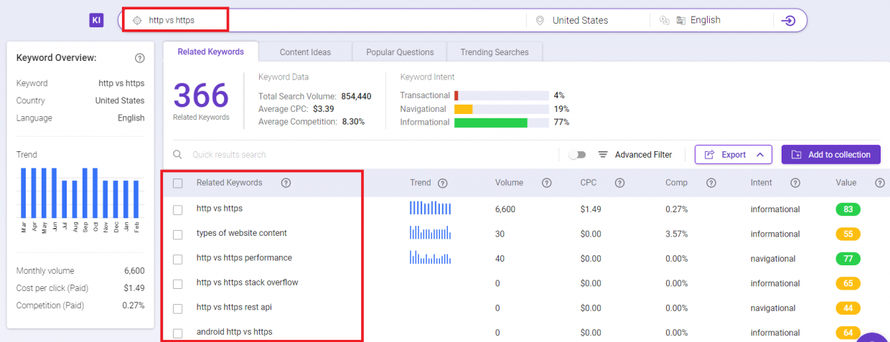This screenshot has height=342, width=890.
Task: Click the value badge 55
Action: (x=848, y=234)
